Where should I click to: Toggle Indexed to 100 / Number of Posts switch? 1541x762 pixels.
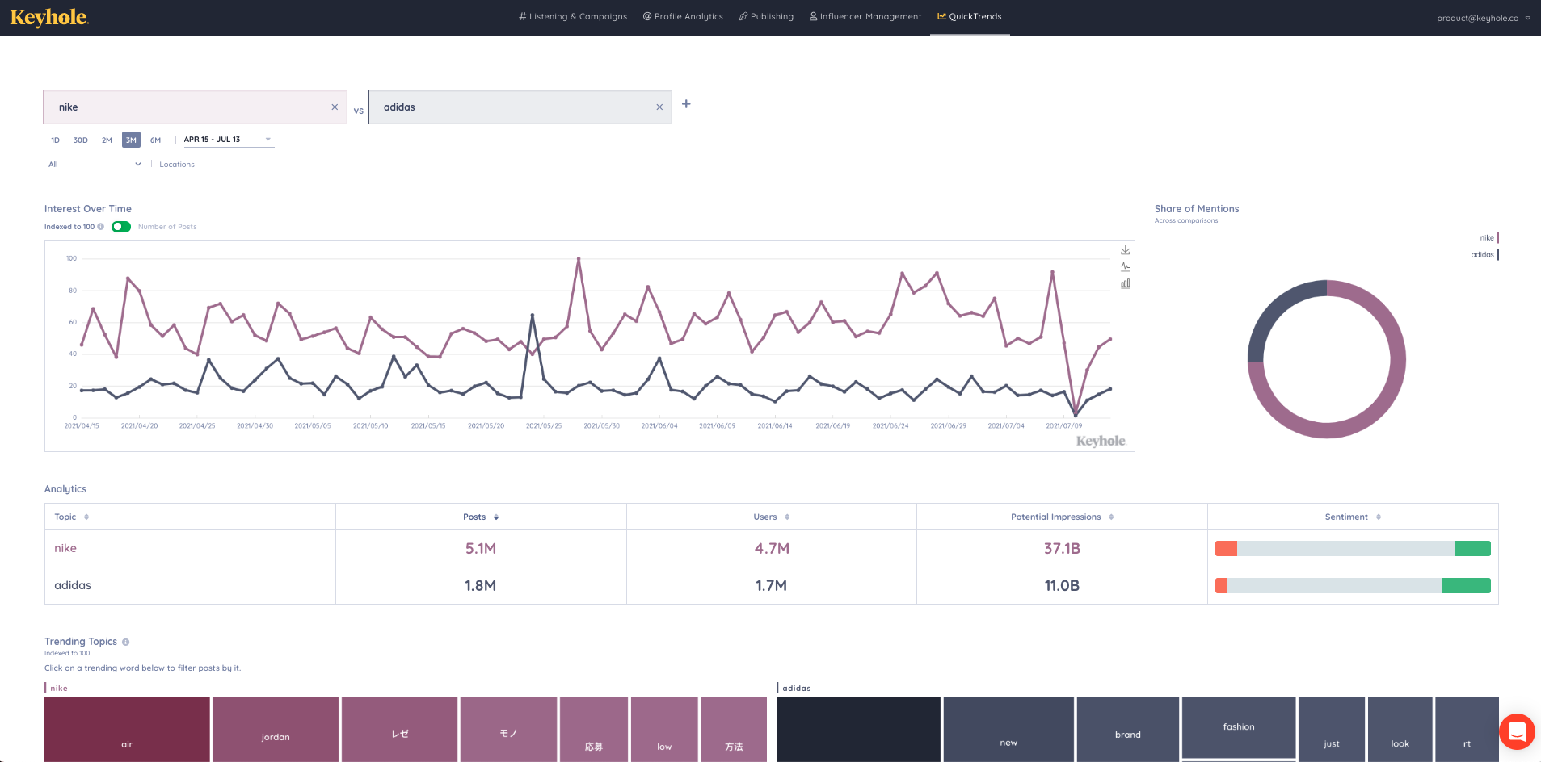pyautogui.click(x=121, y=227)
